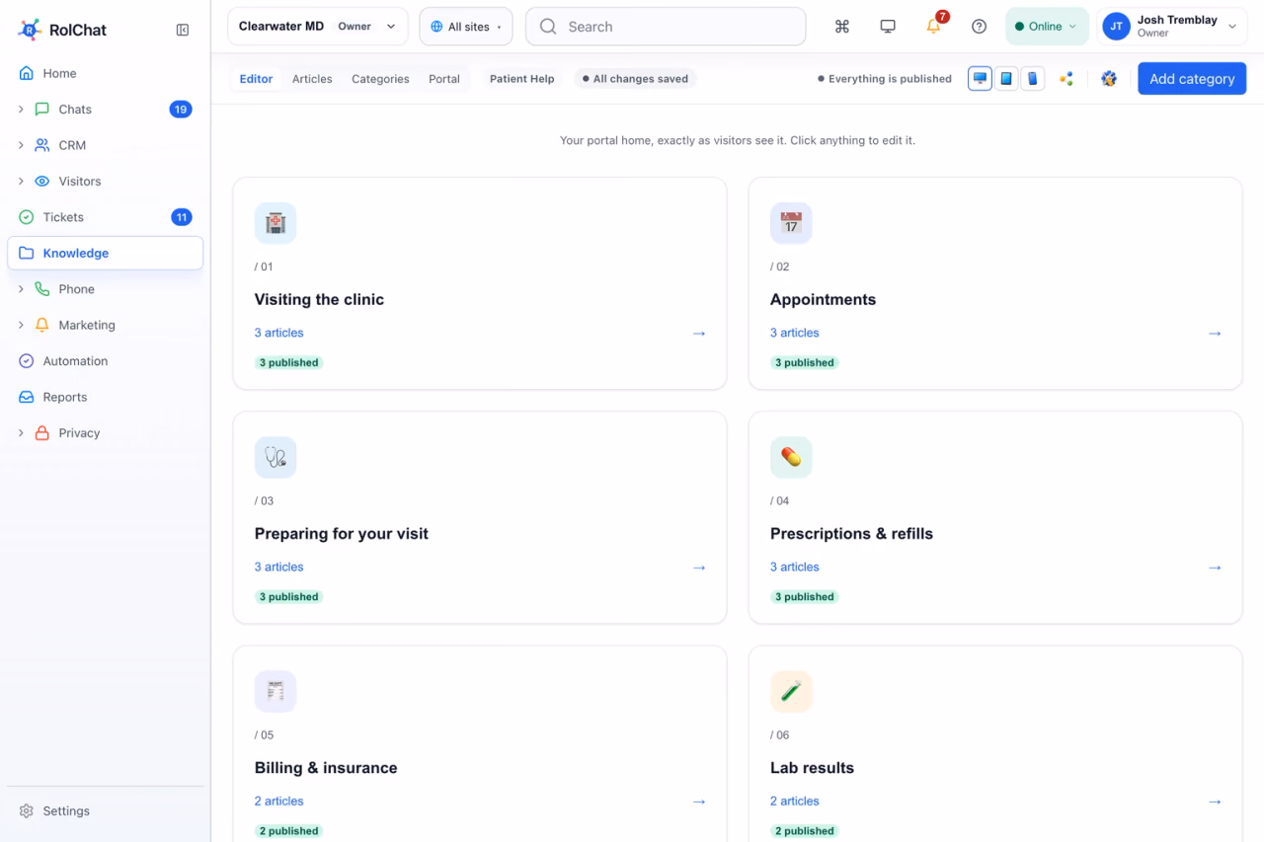Viewport: 1264px width, 842px height.
Task: Click the stethoscope icon on Preparing for your visit
Action: 276,457
